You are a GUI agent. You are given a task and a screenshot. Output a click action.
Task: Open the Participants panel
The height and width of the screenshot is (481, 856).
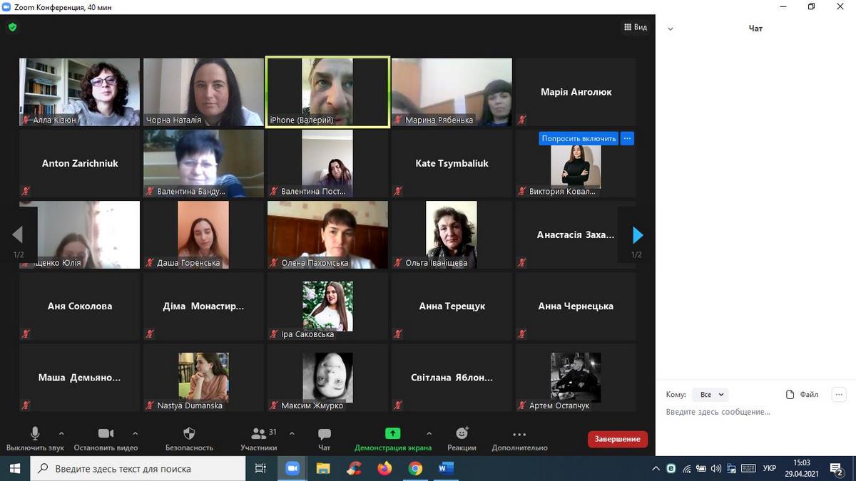(259, 434)
